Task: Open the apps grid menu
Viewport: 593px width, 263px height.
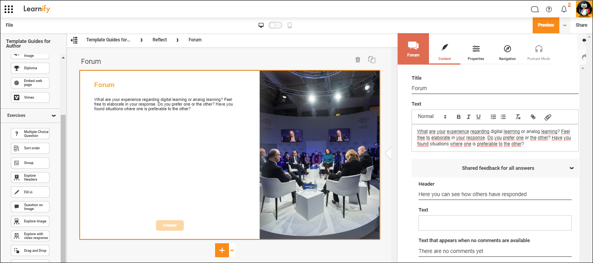Action: click(9, 9)
